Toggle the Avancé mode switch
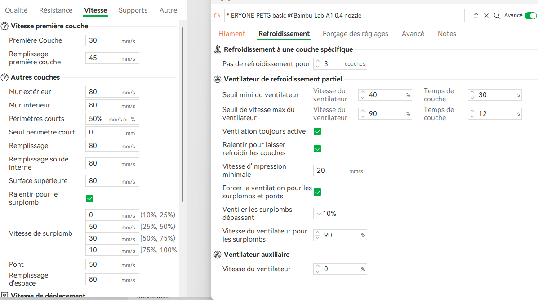The width and height of the screenshot is (538, 300). click(530, 16)
